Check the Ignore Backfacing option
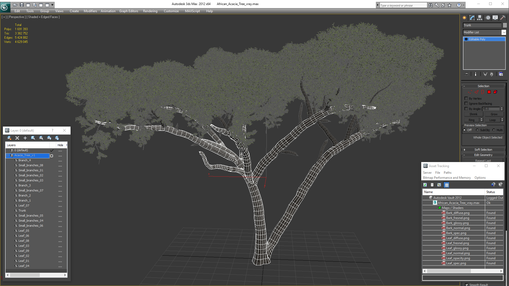This screenshot has height=286, width=509. (x=466, y=104)
